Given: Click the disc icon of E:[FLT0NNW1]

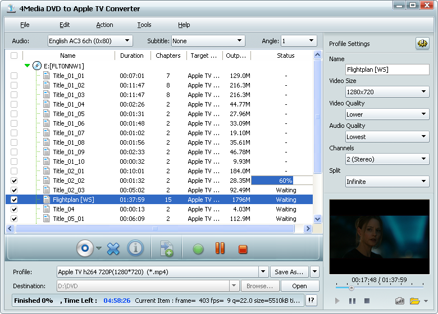Looking at the screenshot, I should [x=37, y=66].
